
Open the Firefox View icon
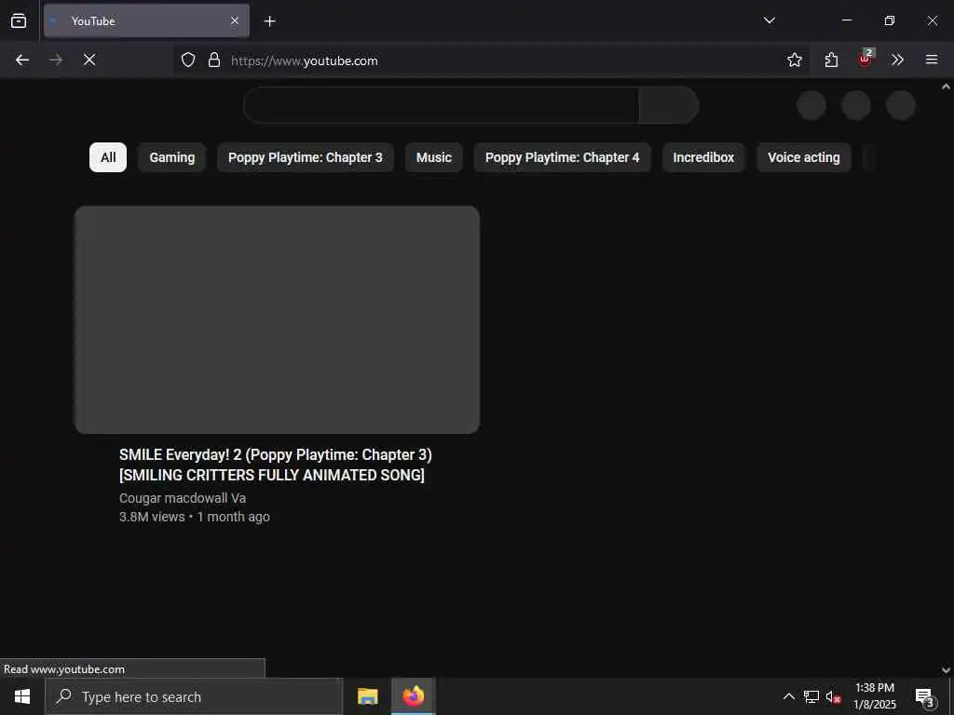pos(19,20)
